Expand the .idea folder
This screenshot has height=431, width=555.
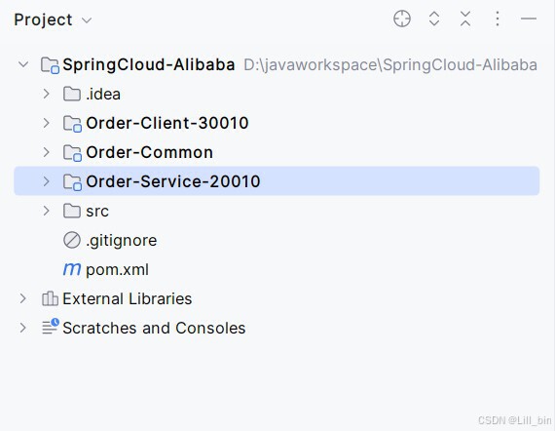tap(46, 94)
